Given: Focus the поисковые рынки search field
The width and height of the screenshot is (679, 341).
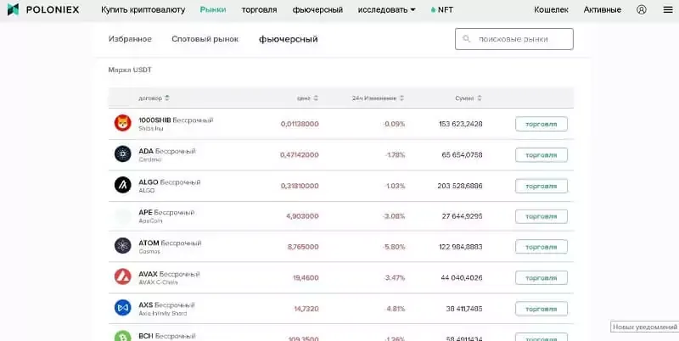Looking at the screenshot, I should pos(514,39).
